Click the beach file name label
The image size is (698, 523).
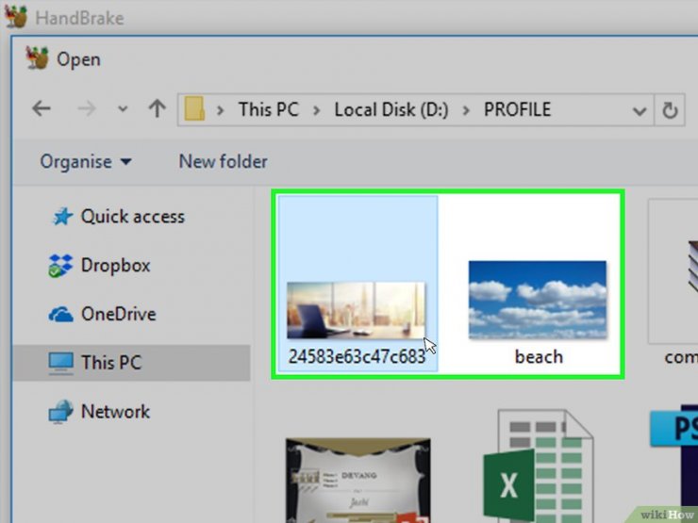[x=539, y=357]
